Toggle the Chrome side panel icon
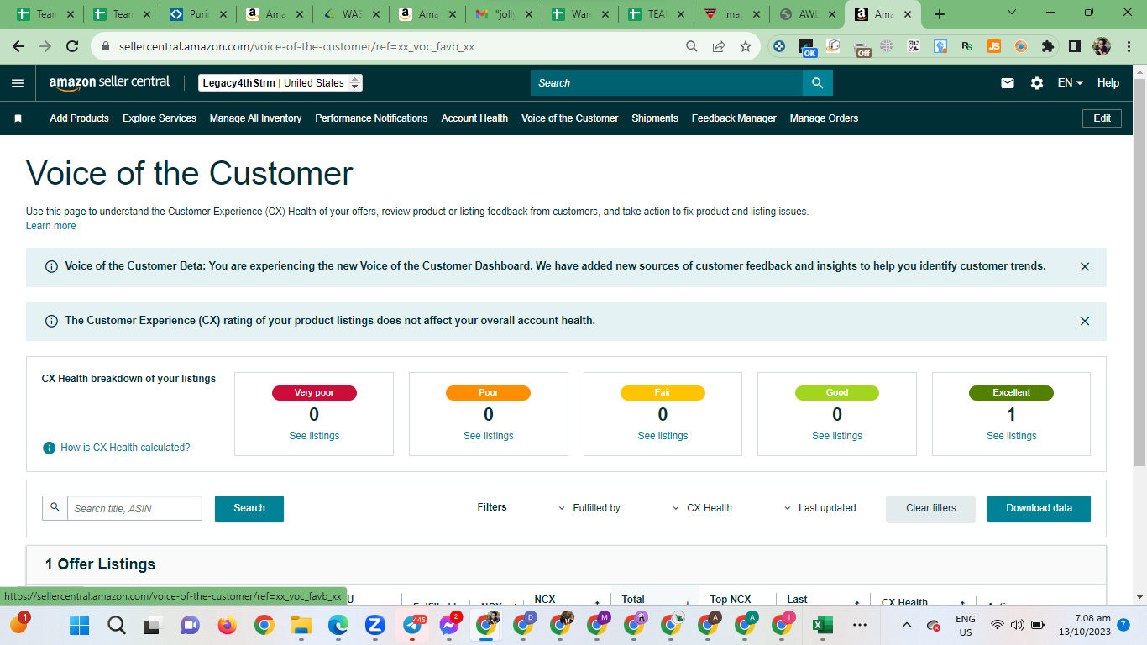This screenshot has height=645, width=1147. coord(1075,47)
